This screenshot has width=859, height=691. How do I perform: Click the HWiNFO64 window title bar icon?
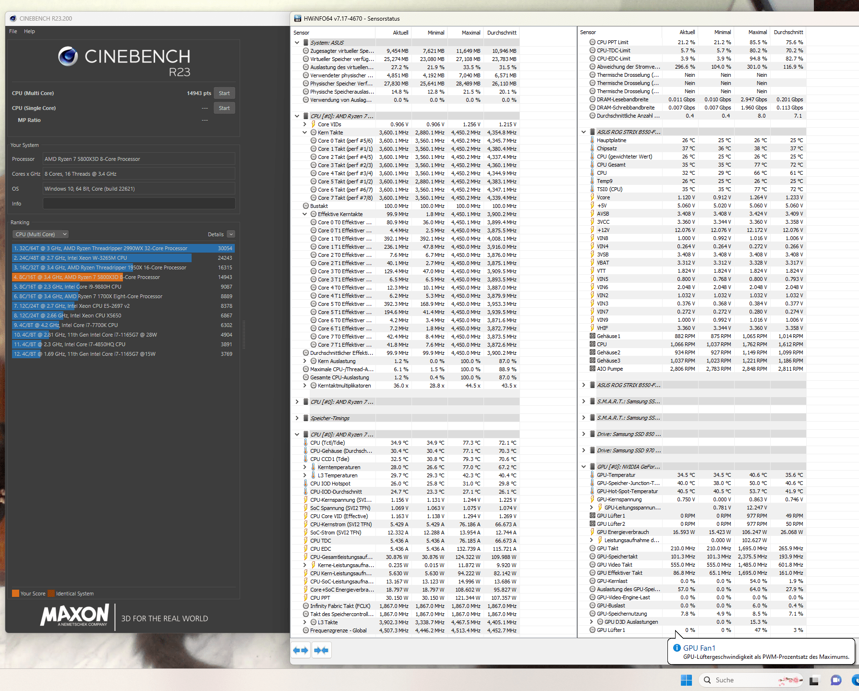[x=298, y=18]
